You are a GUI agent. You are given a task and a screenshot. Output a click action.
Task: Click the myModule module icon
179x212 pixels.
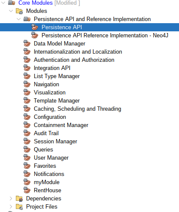coord(27,182)
